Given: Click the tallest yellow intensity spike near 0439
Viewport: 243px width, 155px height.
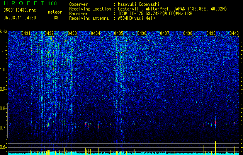Looking at the screenshot, I should 216,148.
